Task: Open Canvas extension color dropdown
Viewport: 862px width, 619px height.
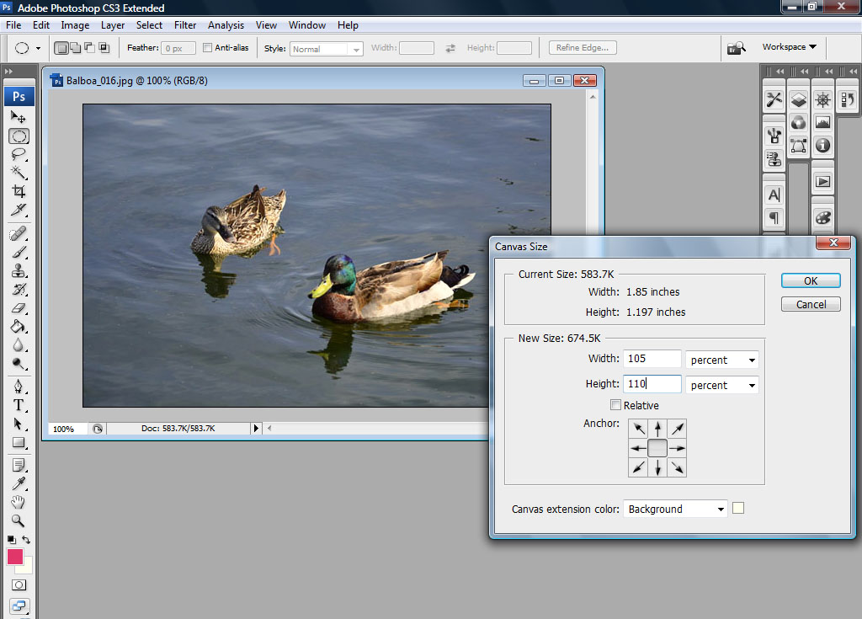Action: click(x=675, y=509)
